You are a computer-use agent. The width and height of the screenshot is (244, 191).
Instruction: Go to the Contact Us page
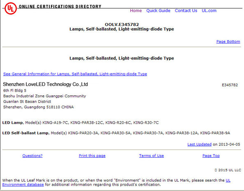186,11
